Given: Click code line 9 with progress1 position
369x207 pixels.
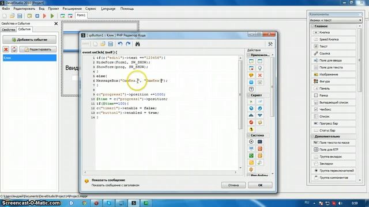Looking at the screenshot, I should [x=131, y=94].
